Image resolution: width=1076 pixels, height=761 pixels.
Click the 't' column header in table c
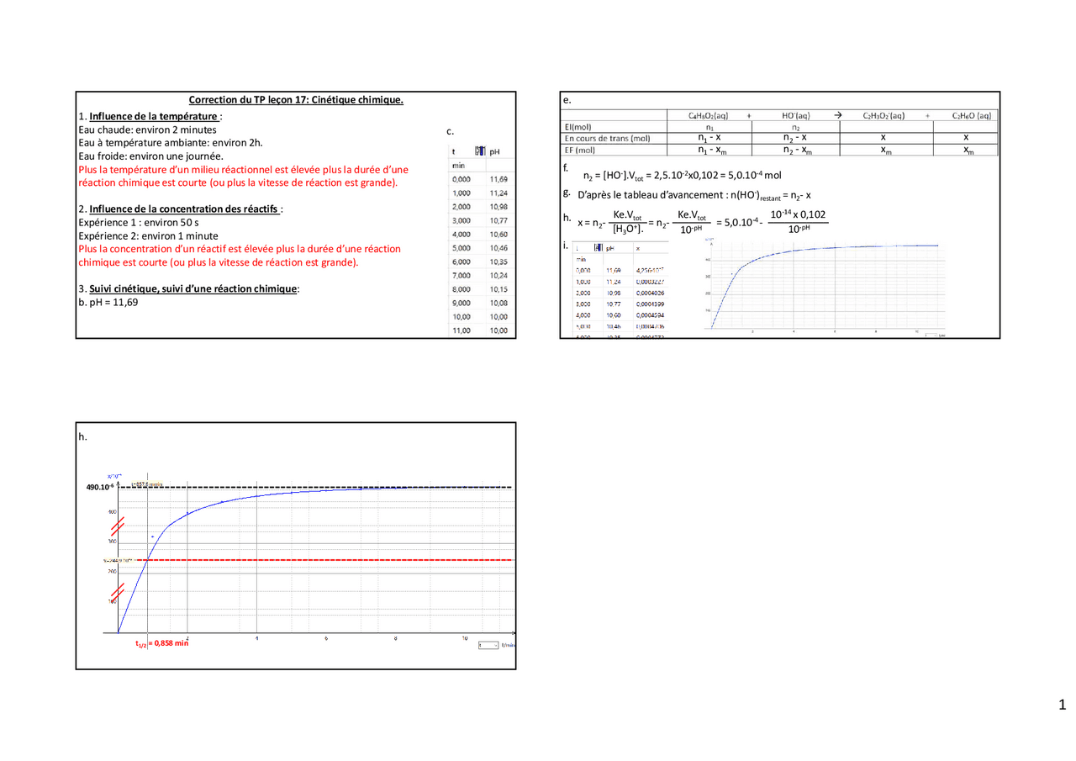point(454,152)
